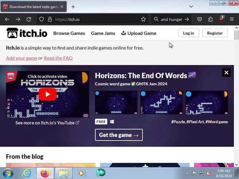Click the search magnifier icon in search box

[156, 19]
